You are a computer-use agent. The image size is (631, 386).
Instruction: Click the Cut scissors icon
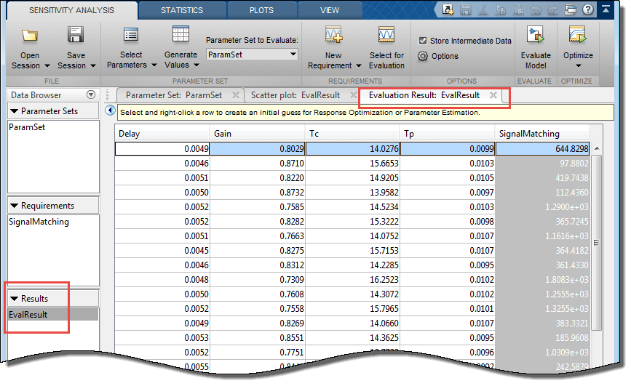click(x=483, y=10)
